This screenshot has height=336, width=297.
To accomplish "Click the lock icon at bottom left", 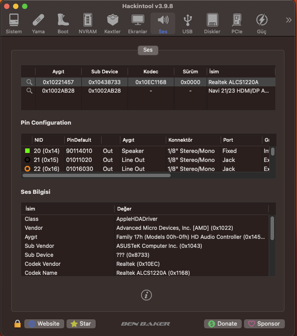I will 18,323.
